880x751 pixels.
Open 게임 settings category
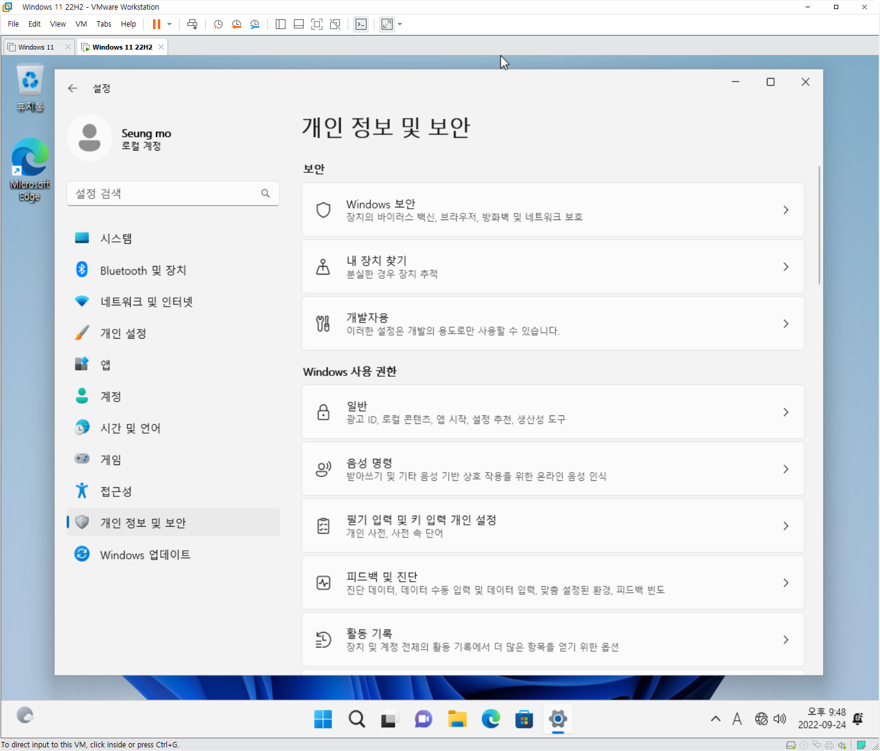[x=173, y=460]
